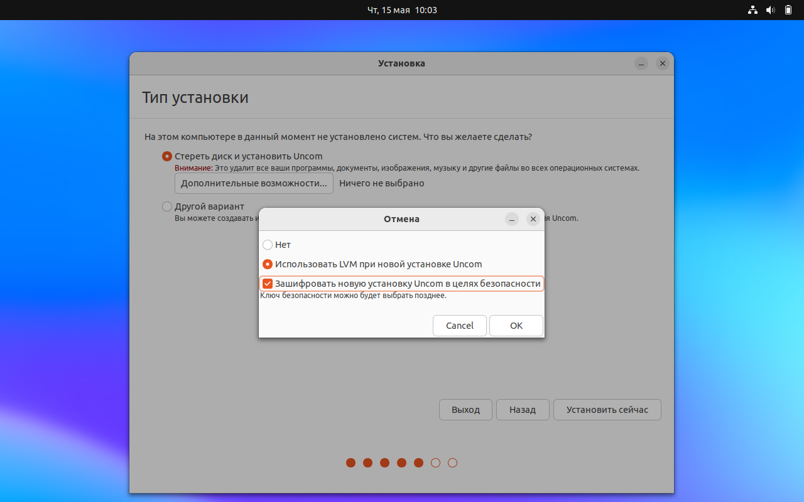
Task: Click the "Ключ безопасности можно будет выбрать позднее" note
Action: 353,296
